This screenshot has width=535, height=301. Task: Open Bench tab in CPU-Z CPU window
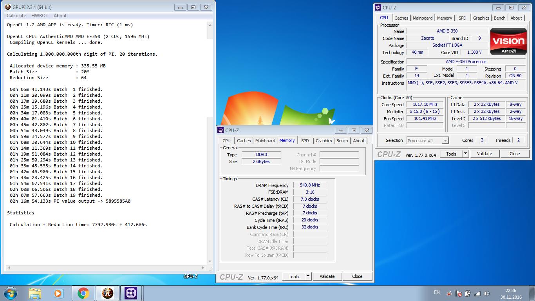(500, 18)
